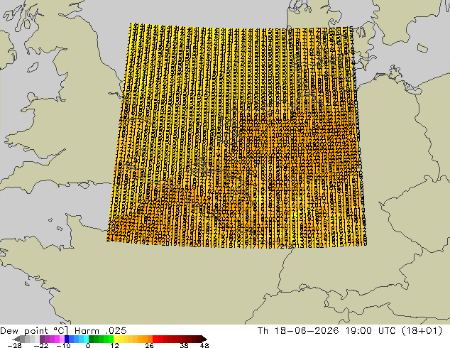
Task: Click the dark maroon right arrow end of the color scale
Action: [204, 339]
